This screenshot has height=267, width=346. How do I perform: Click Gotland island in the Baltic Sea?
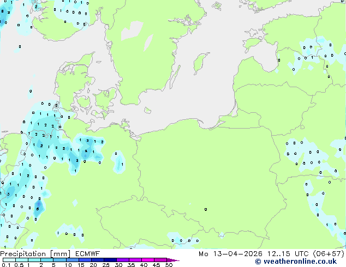click(200, 63)
